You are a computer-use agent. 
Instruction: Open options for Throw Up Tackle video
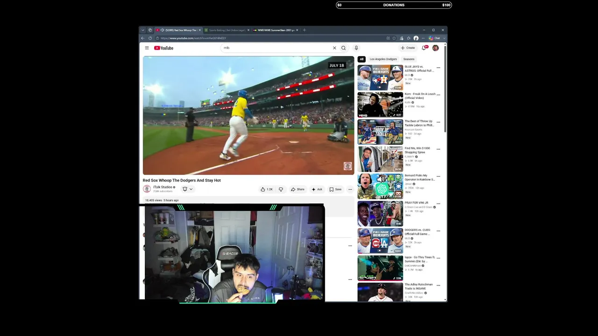click(x=438, y=122)
